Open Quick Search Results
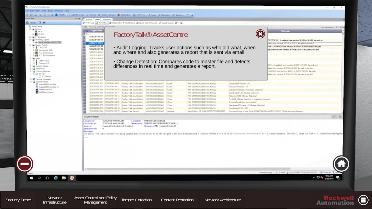This screenshot has width=372, height=209. click(147, 23)
